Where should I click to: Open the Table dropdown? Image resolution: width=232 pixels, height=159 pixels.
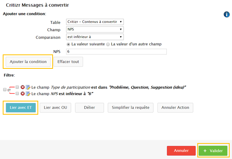95,22
